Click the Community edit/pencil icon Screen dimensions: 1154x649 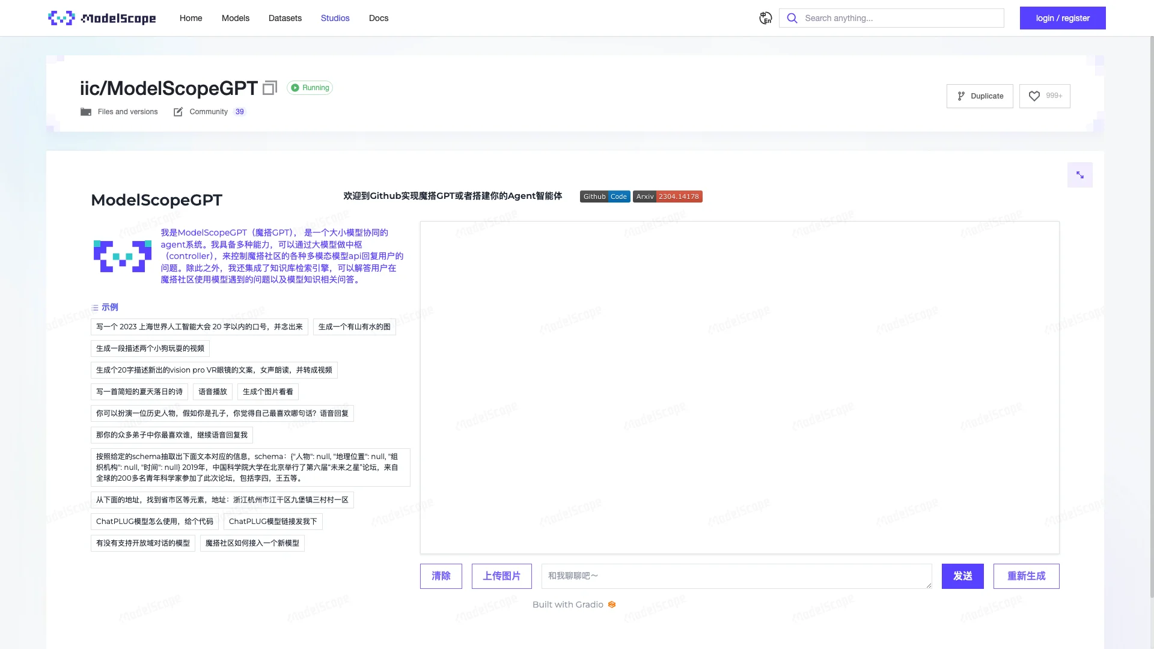point(177,111)
